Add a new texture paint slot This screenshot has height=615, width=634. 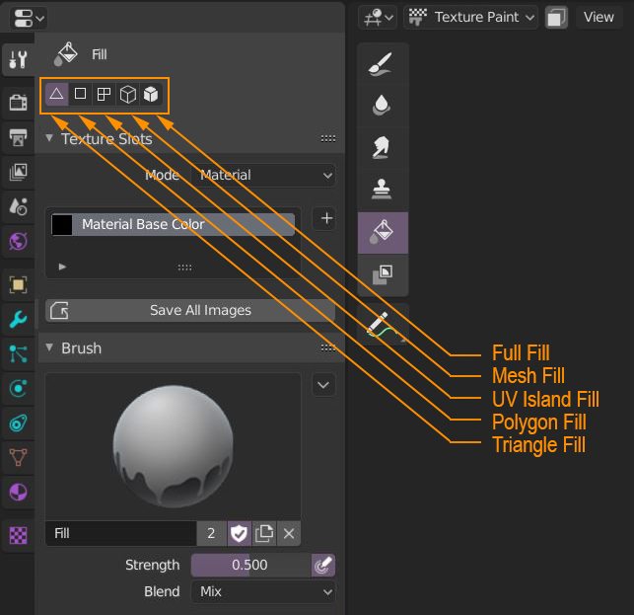[x=326, y=218]
